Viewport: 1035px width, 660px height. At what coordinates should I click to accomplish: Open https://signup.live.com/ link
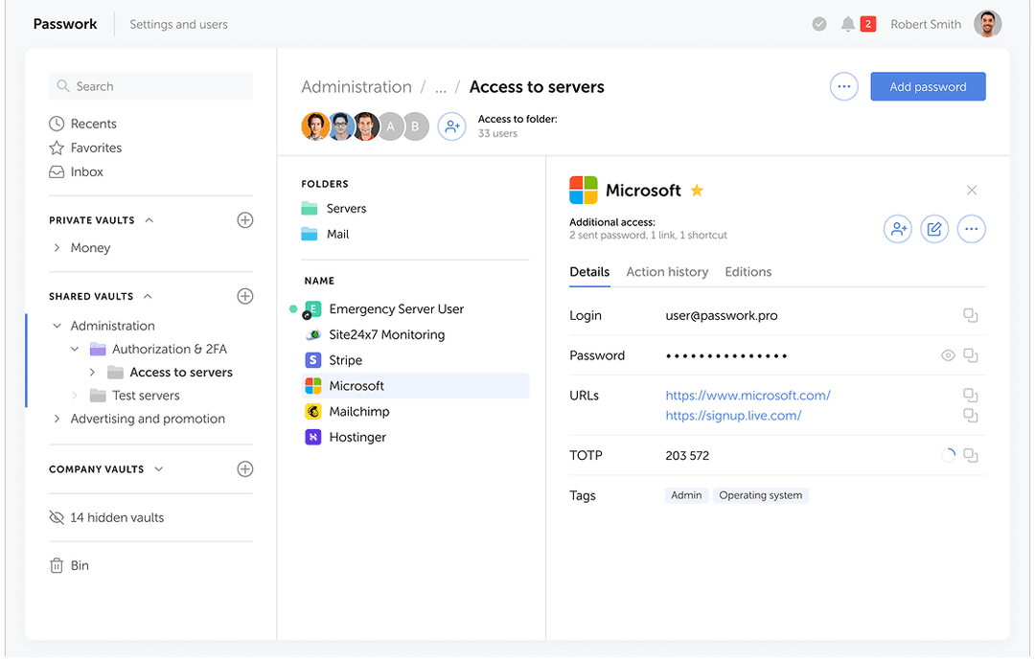tap(733, 415)
